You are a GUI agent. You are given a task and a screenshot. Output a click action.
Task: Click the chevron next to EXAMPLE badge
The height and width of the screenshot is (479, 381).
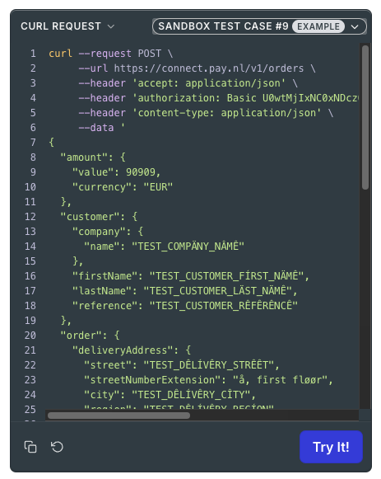tap(355, 26)
